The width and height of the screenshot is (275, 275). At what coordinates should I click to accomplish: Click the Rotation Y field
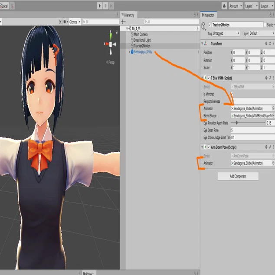click(254, 60)
